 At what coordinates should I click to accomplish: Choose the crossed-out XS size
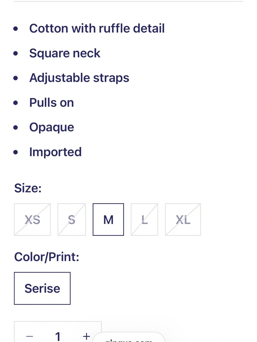click(32, 220)
